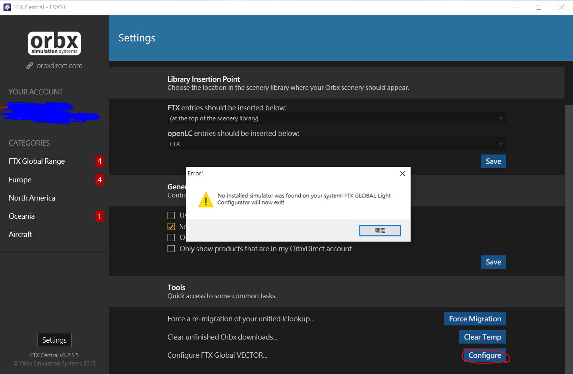Select Europe category
Viewport: 573px width, 374px height.
point(20,180)
